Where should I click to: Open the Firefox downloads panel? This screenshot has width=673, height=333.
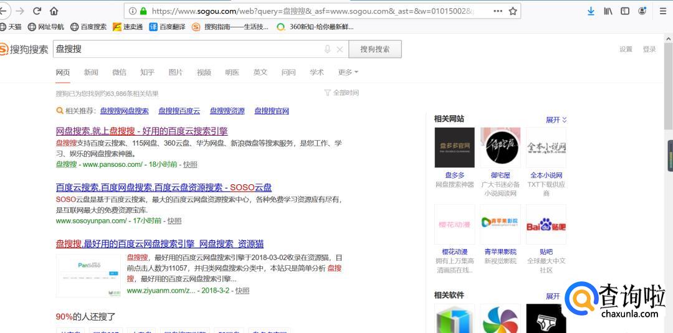(x=591, y=11)
